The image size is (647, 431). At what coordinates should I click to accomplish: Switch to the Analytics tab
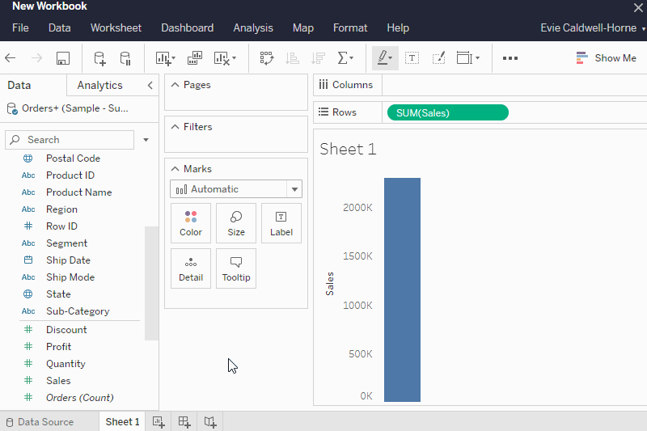pyautogui.click(x=99, y=85)
